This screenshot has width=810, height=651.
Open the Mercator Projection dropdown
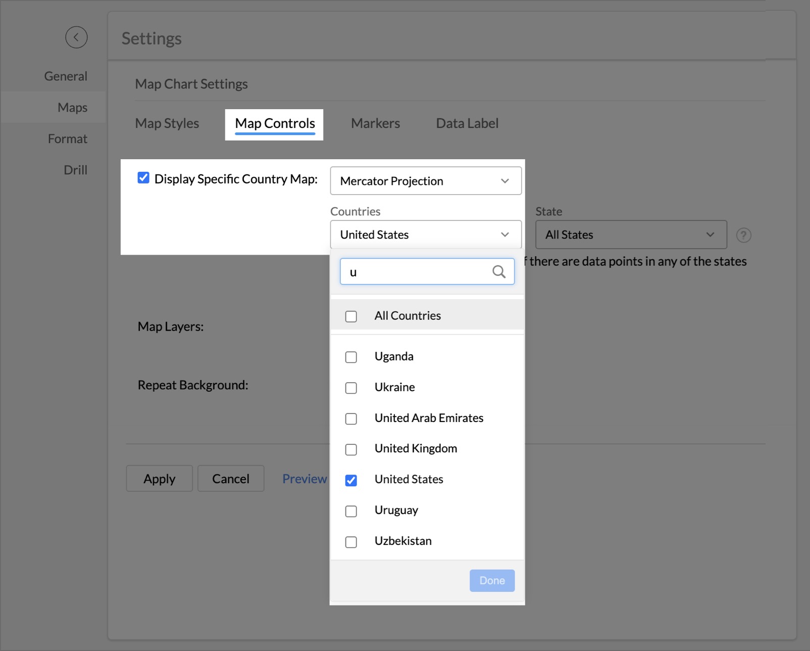pos(425,181)
